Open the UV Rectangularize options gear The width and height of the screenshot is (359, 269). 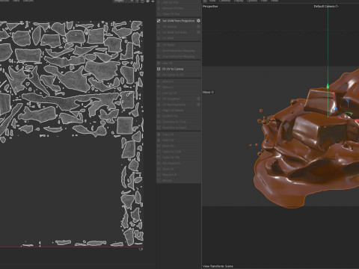pyautogui.click(x=198, y=105)
